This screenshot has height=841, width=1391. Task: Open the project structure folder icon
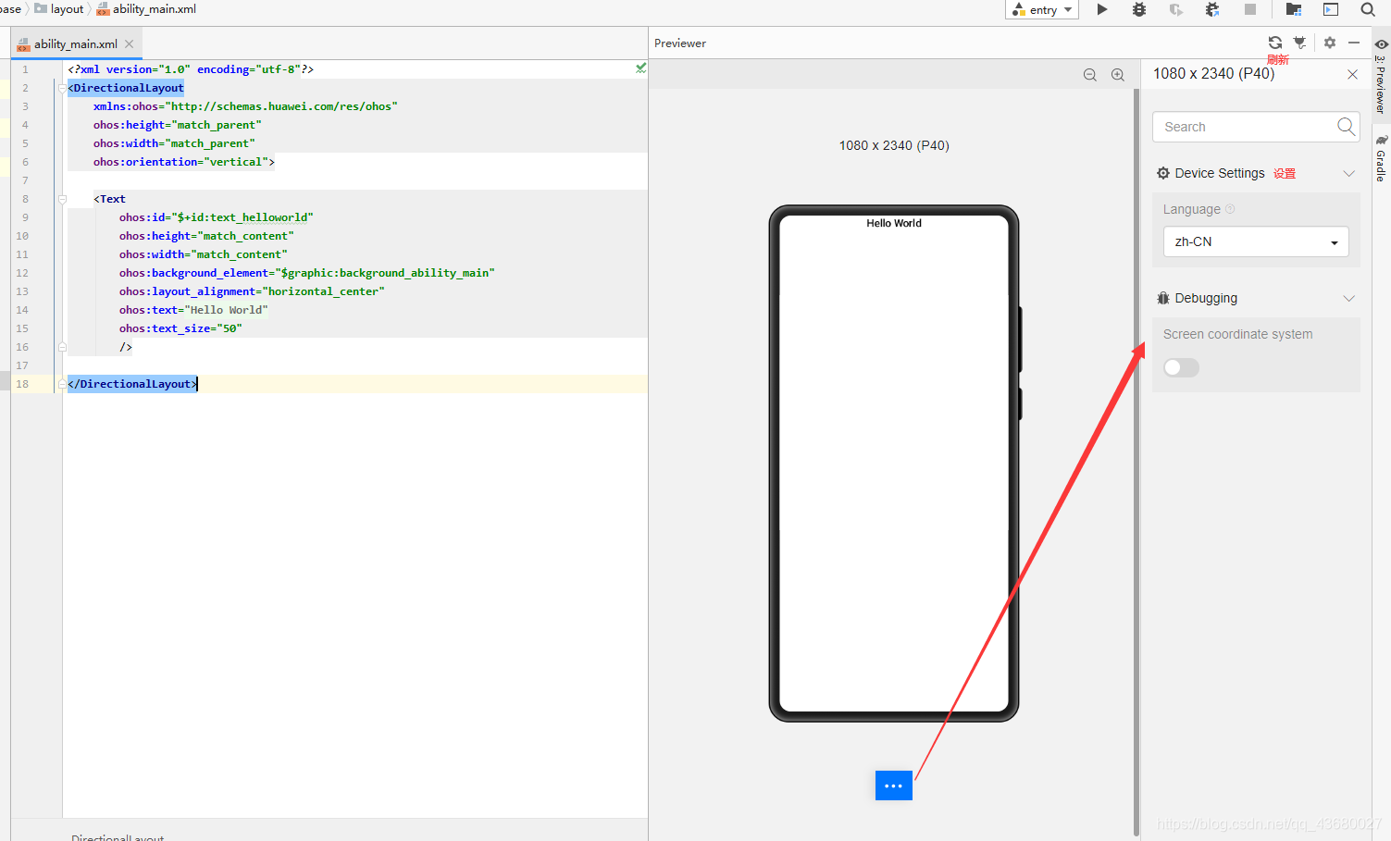1294,9
